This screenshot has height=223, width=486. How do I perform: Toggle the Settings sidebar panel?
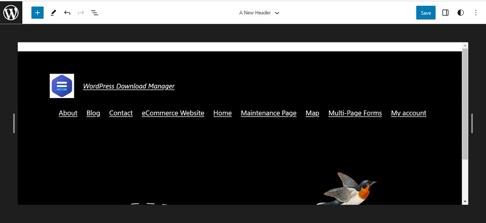(445, 13)
